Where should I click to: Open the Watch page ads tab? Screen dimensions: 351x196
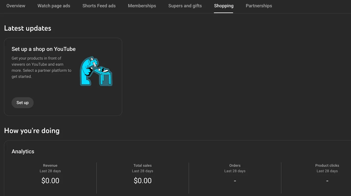[x=54, y=6]
